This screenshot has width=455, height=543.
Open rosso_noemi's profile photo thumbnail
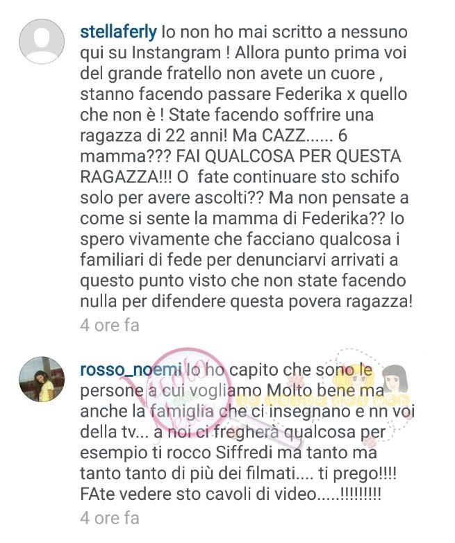42,379
